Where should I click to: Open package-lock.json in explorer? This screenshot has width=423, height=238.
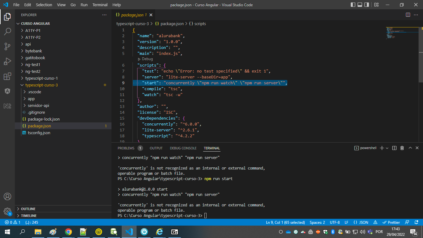coord(63,119)
